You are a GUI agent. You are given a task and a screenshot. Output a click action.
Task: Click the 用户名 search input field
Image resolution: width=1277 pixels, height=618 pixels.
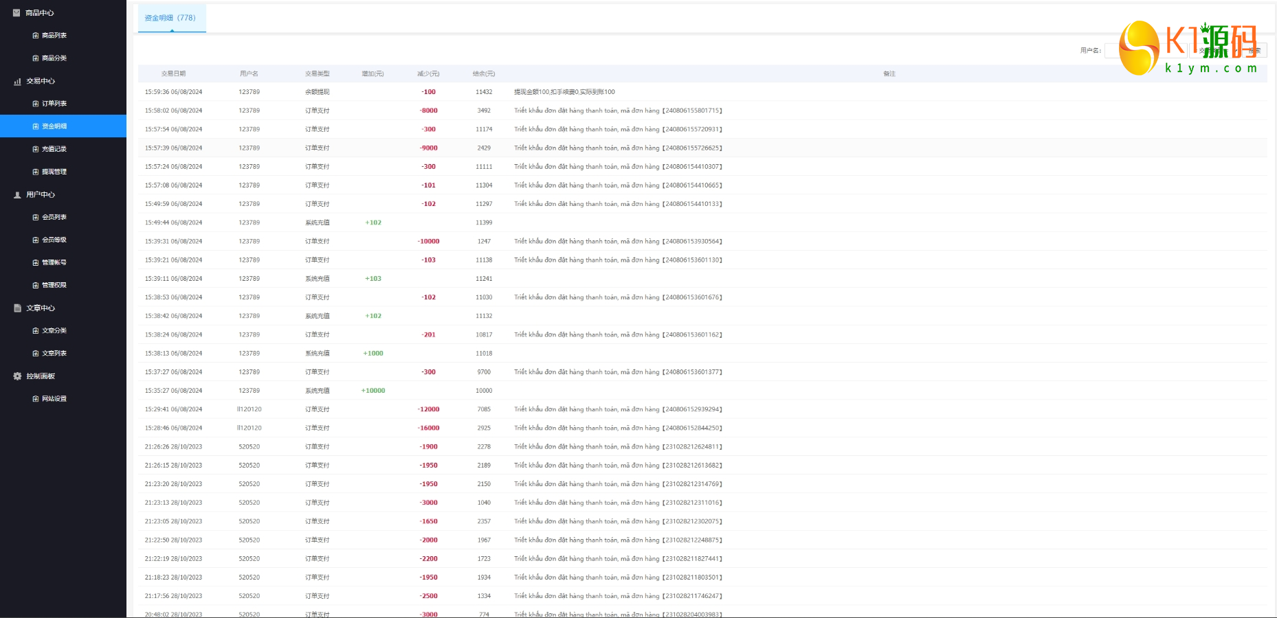pos(1113,51)
